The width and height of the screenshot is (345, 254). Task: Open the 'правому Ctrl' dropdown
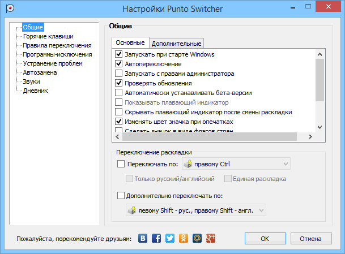pyautogui.click(x=235, y=165)
